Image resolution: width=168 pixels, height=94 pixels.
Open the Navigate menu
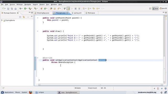click(x=28, y=4)
